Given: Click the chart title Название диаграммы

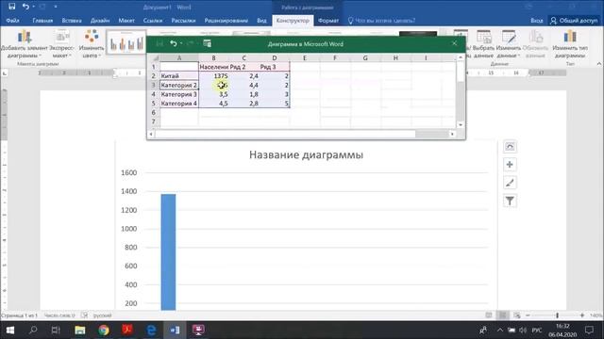Looking at the screenshot, I should point(306,154).
